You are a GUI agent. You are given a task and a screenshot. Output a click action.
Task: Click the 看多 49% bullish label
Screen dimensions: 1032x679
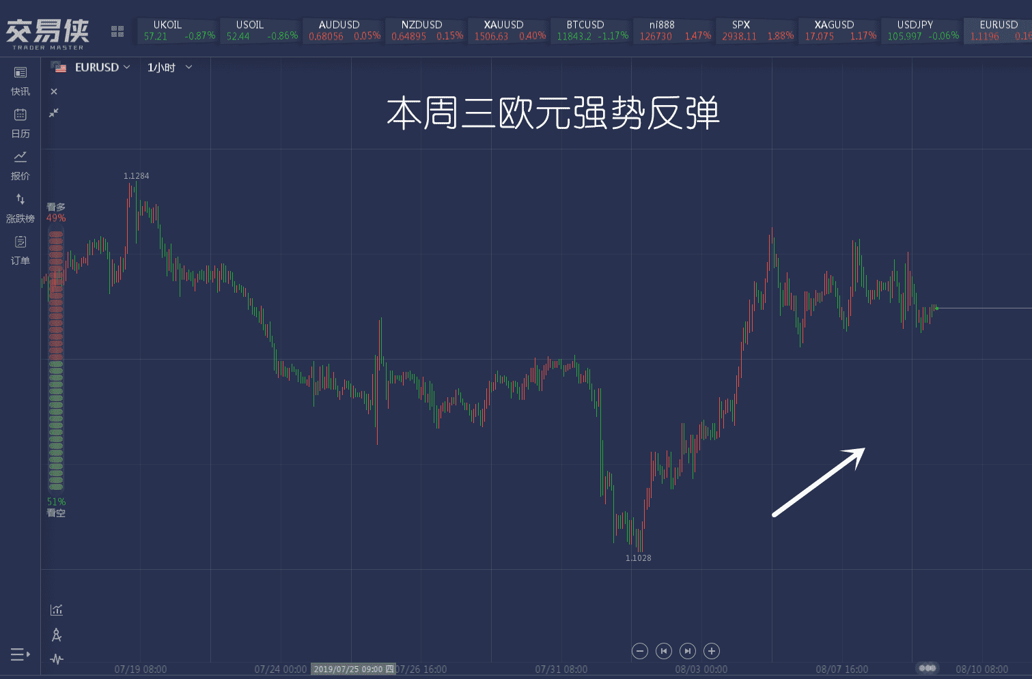[x=56, y=212]
